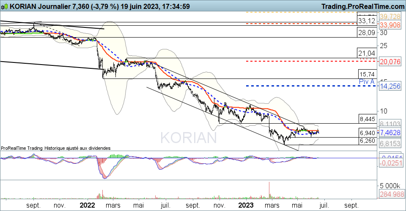Click the grey 8,1103 axis value

pyautogui.click(x=390, y=123)
